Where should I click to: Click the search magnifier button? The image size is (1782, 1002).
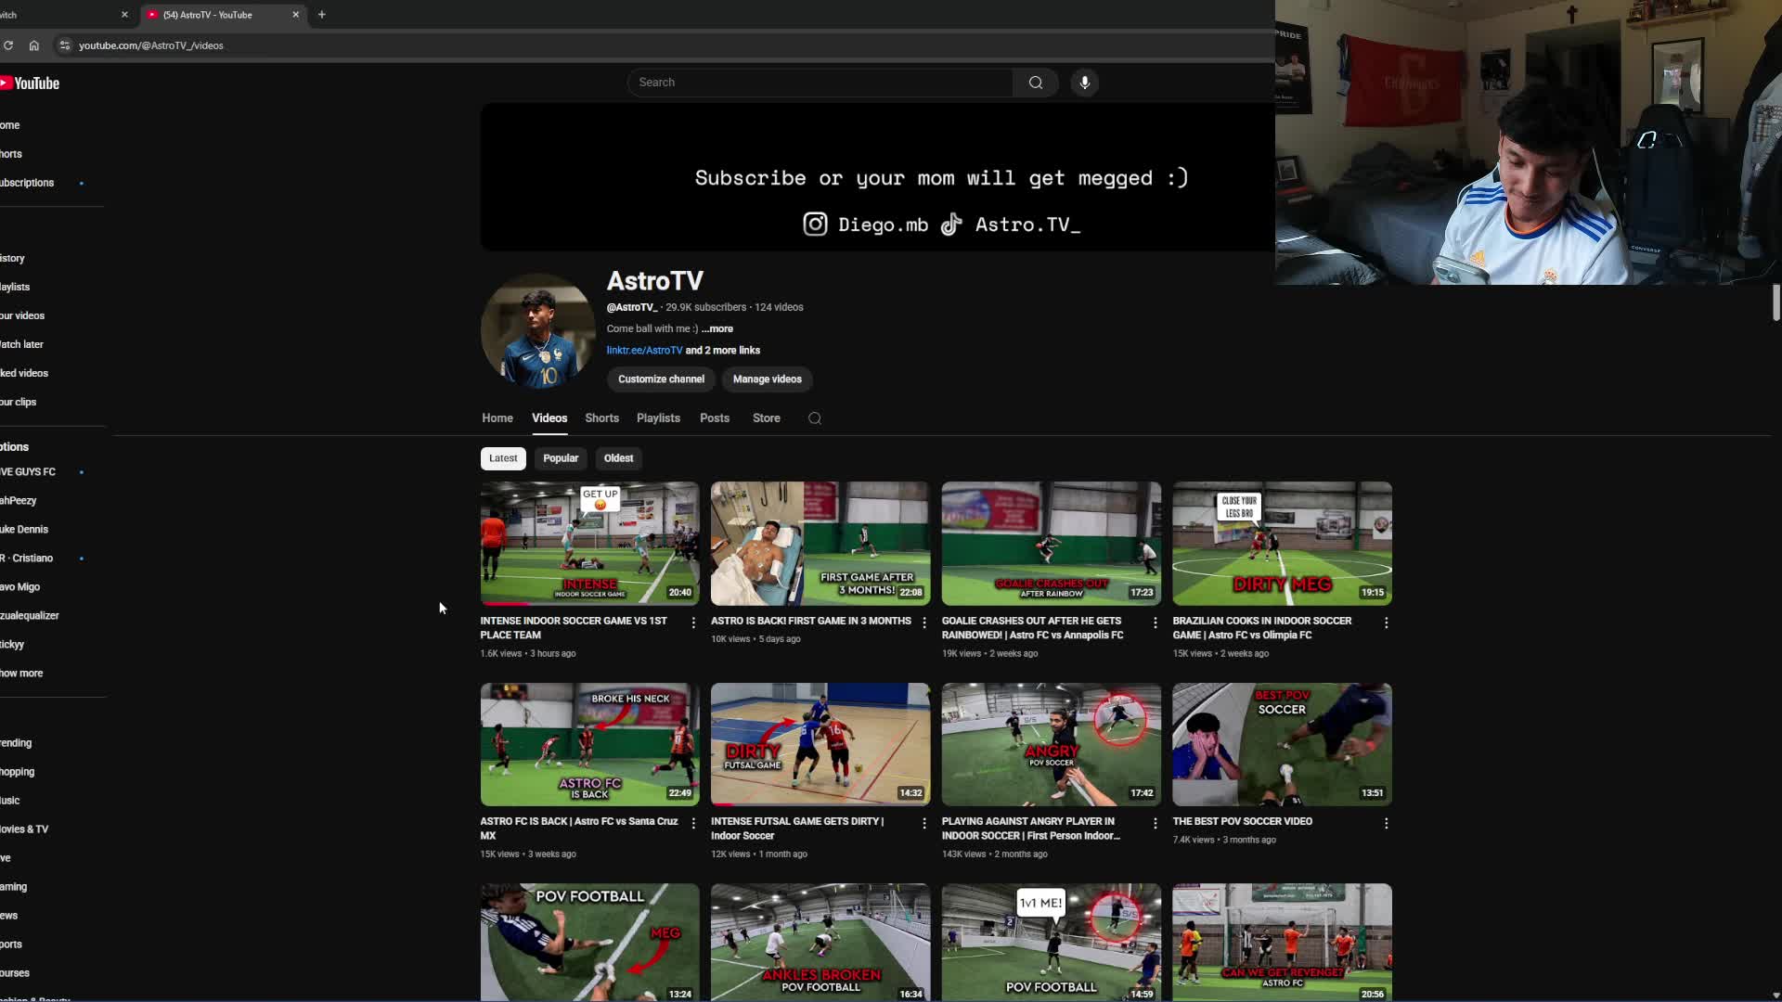point(1036,83)
